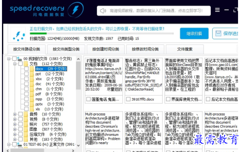Click the drive icon beside 01 TEST-8G
The width and height of the screenshot is (242, 152).
coord(19,144)
